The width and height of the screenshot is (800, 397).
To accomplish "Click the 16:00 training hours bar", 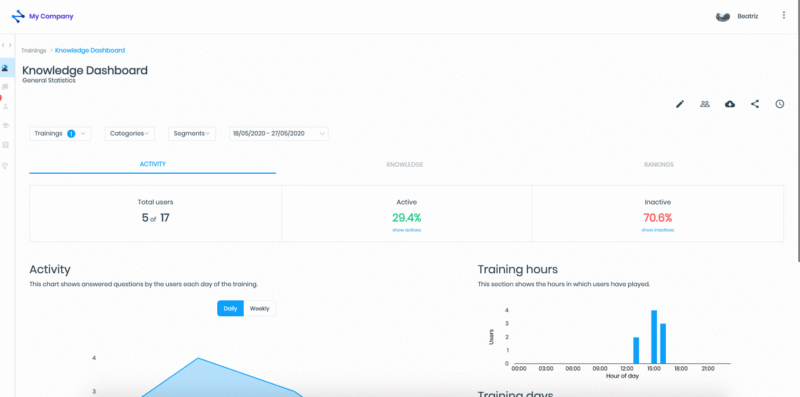I will [x=663, y=343].
